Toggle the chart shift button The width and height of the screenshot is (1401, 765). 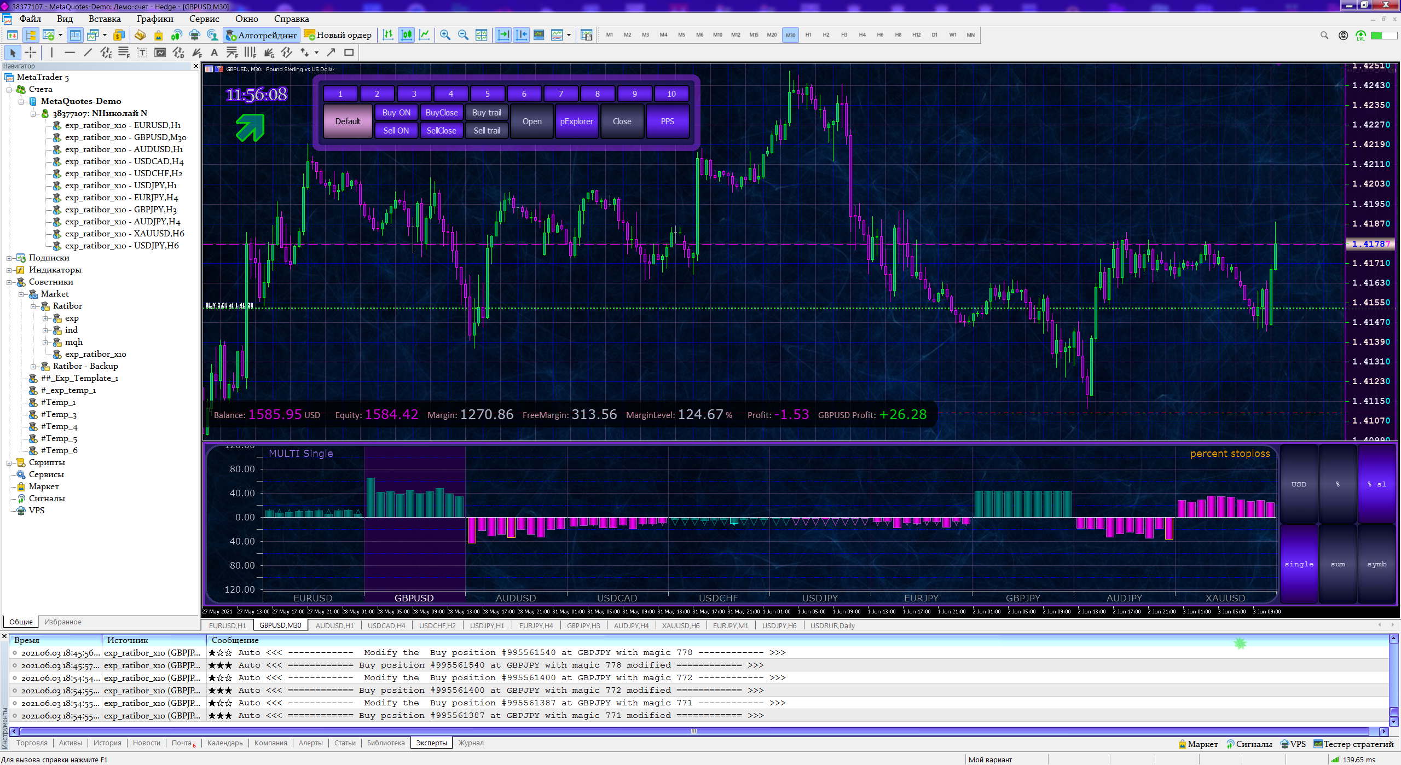click(x=521, y=35)
